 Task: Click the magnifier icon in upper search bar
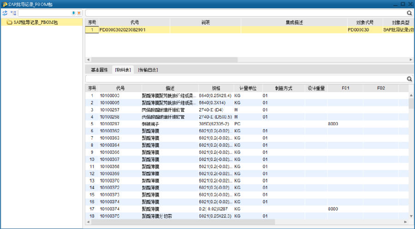point(409,13)
